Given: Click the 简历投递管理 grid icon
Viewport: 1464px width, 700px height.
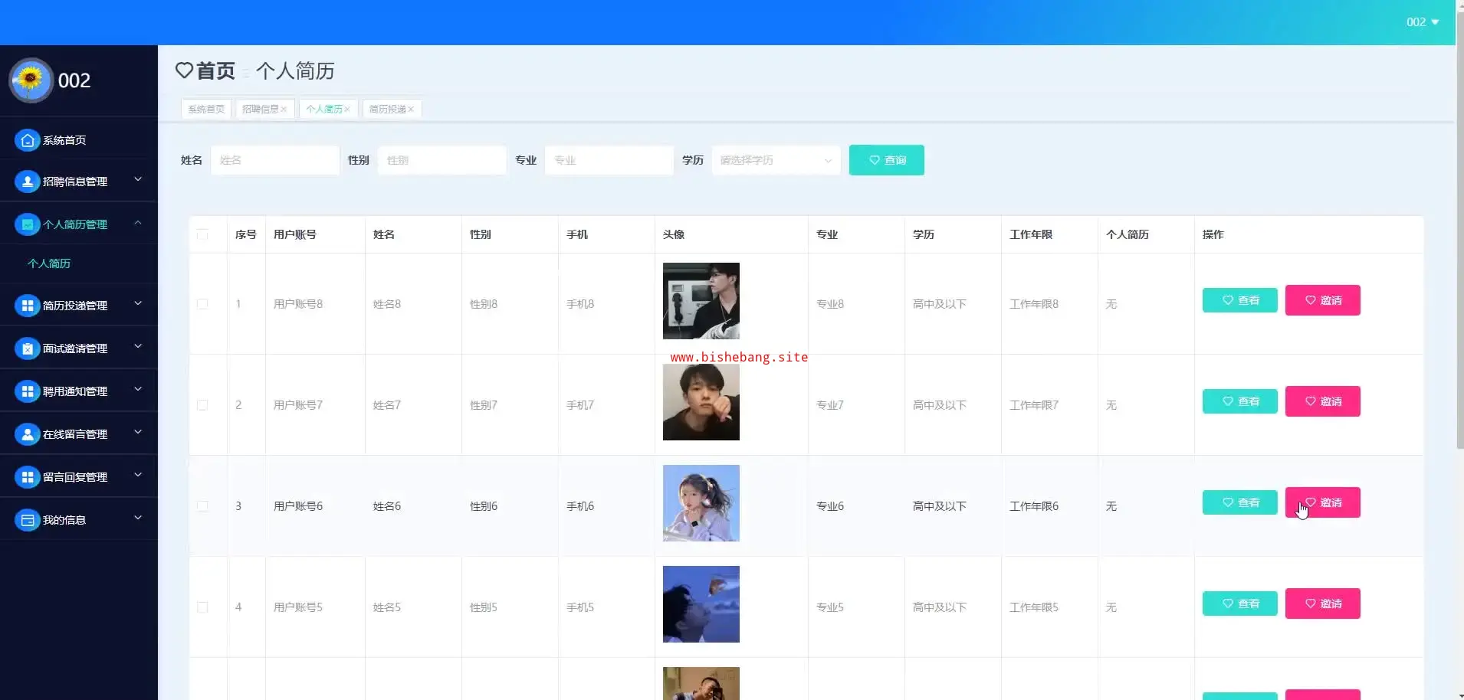Looking at the screenshot, I should (28, 306).
